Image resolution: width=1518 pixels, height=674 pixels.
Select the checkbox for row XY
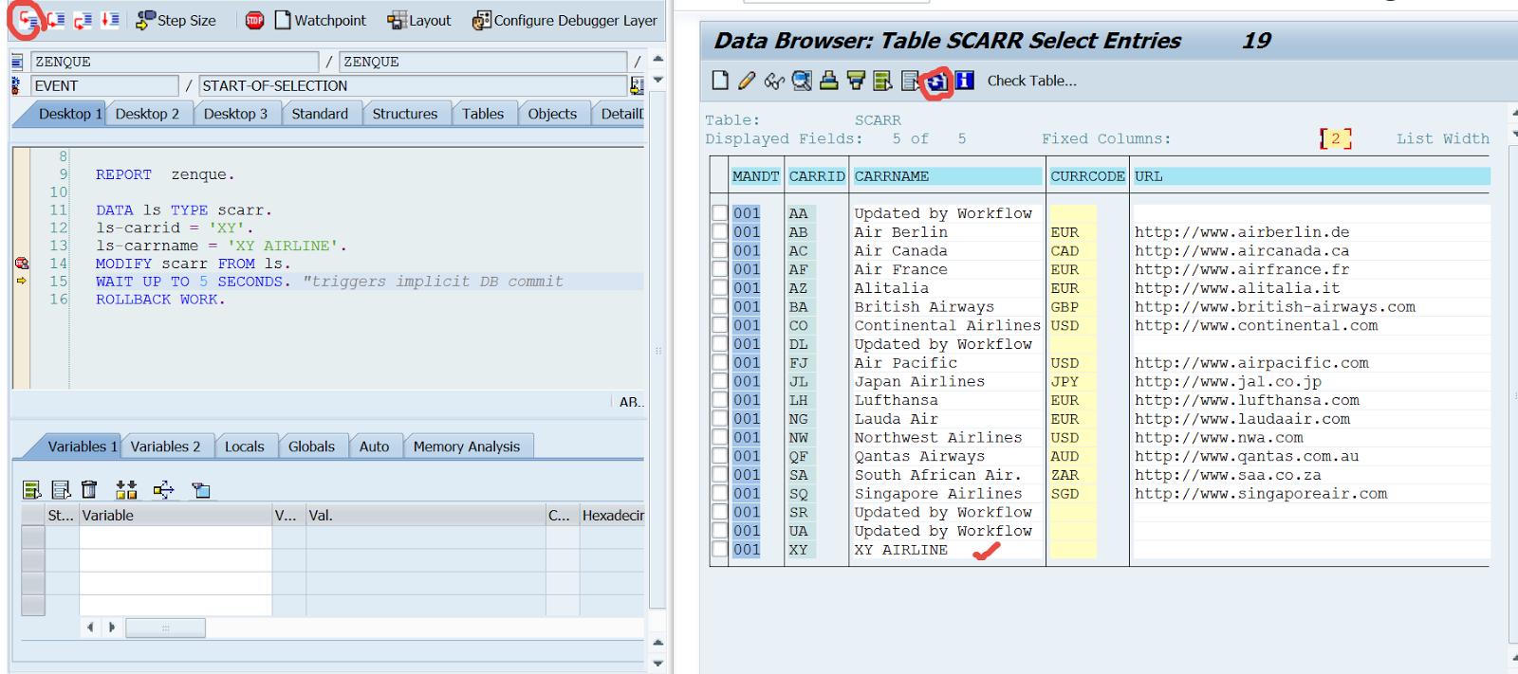(720, 549)
